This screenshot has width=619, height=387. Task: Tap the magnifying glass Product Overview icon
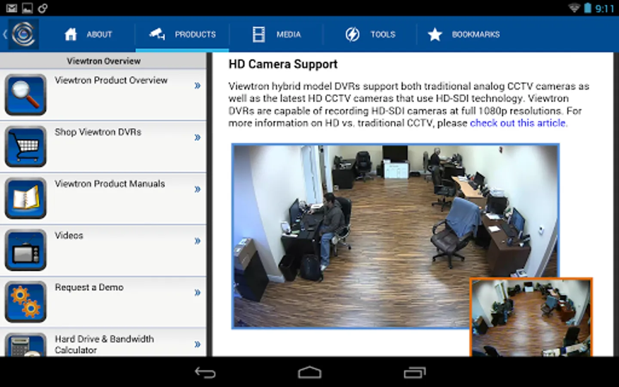26,95
